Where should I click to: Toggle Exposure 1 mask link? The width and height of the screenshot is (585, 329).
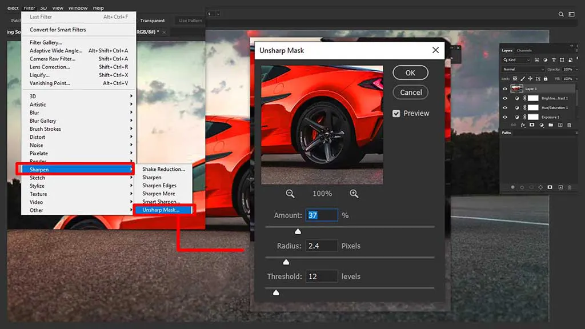point(524,117)
